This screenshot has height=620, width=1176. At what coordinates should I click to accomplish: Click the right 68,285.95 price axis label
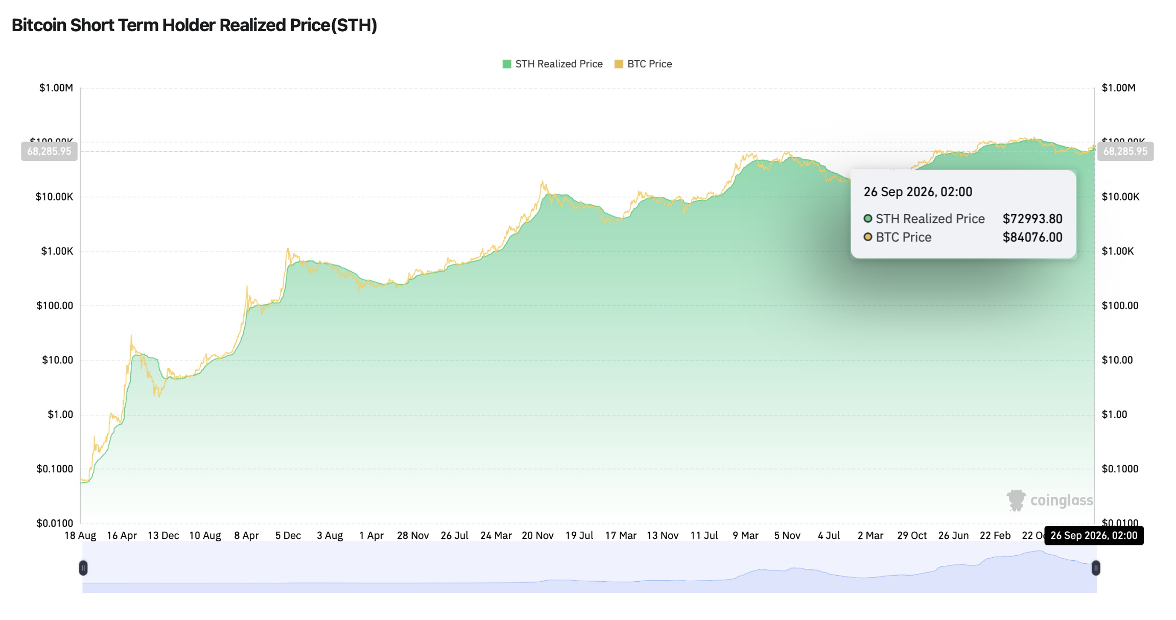click(1125, 151)
